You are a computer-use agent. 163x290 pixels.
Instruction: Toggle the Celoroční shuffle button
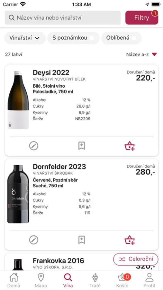click(x=136, y=259)
